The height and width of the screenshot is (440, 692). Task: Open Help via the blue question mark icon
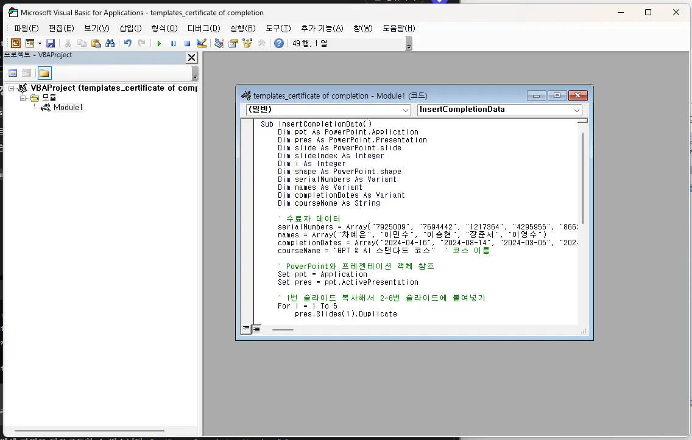[x=278, y=43]
